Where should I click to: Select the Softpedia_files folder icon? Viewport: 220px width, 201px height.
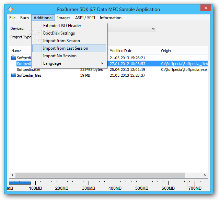coord(14,75)
